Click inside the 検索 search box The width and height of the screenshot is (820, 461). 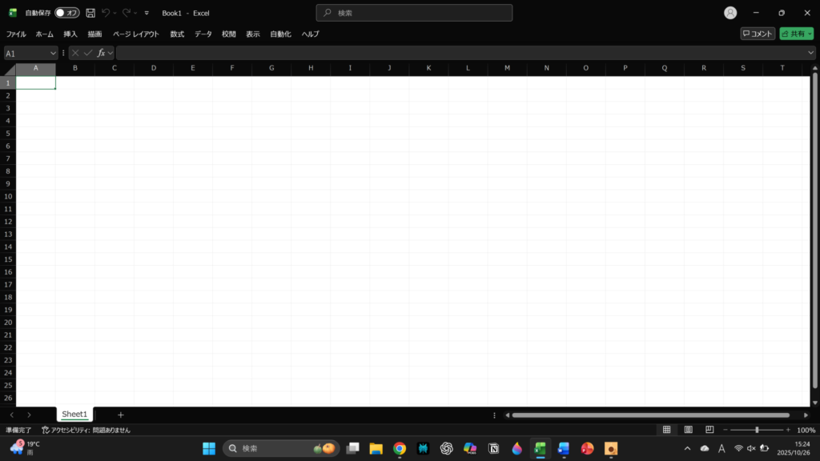click(x=414, y=13)
